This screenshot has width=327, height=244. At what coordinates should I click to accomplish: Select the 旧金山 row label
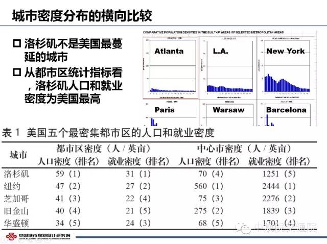(16, 211)
